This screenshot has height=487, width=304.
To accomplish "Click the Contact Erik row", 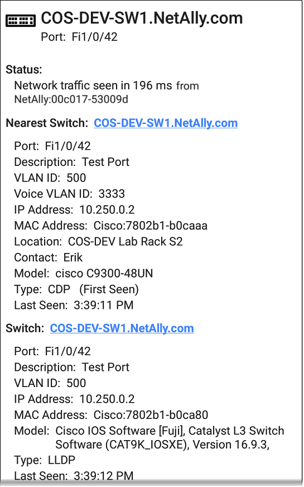I will coord(49,257).
